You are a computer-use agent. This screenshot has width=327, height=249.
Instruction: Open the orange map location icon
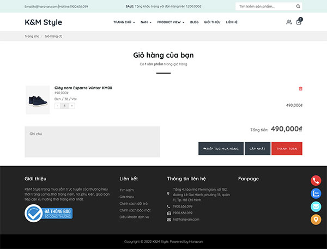316,220
